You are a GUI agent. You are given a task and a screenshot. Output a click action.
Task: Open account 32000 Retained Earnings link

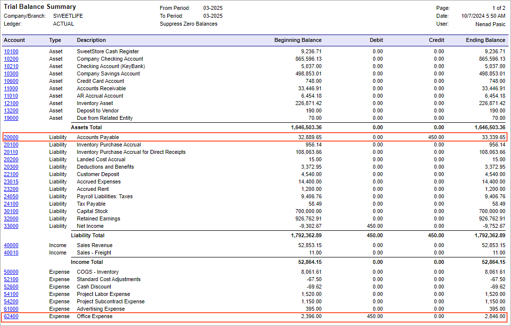[11, 218]
